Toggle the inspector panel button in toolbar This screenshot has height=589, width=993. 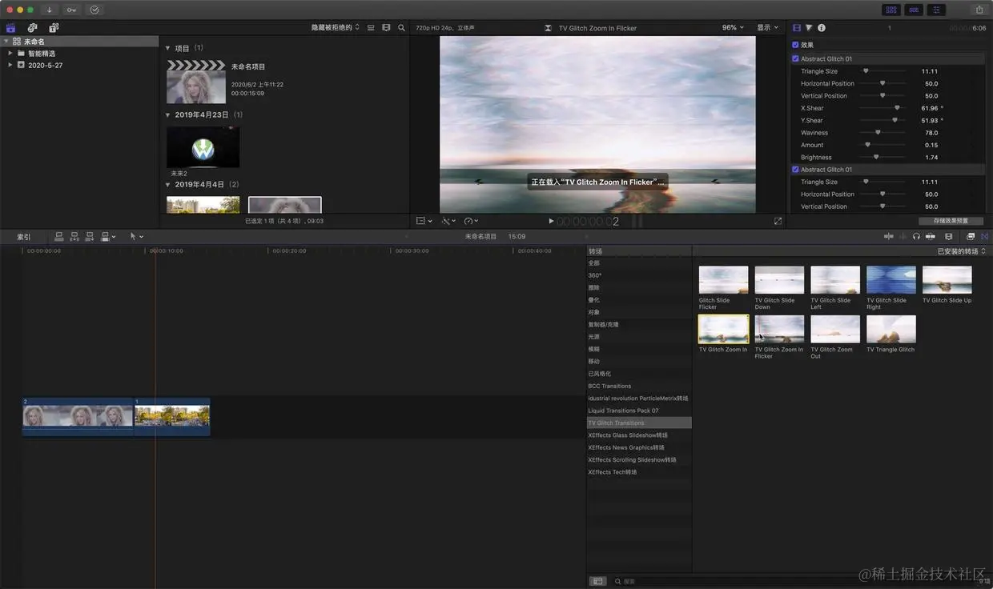[x=937, y=10]
